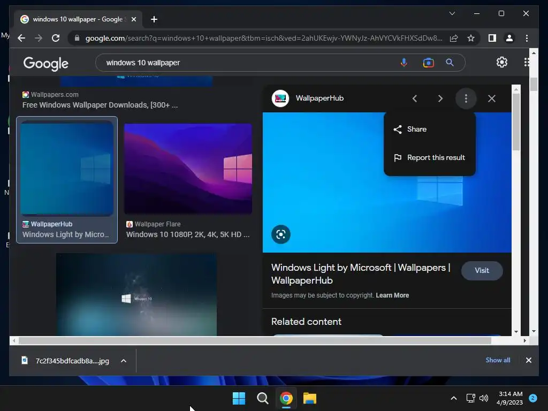
Task: Submit search with magnifier icon
Action: pos(450,63)
